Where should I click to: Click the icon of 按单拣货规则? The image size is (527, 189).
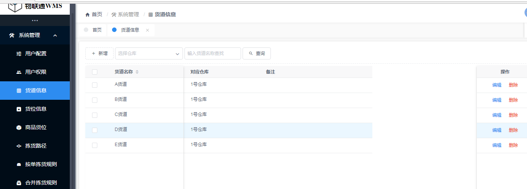click(x=19, y=165)
